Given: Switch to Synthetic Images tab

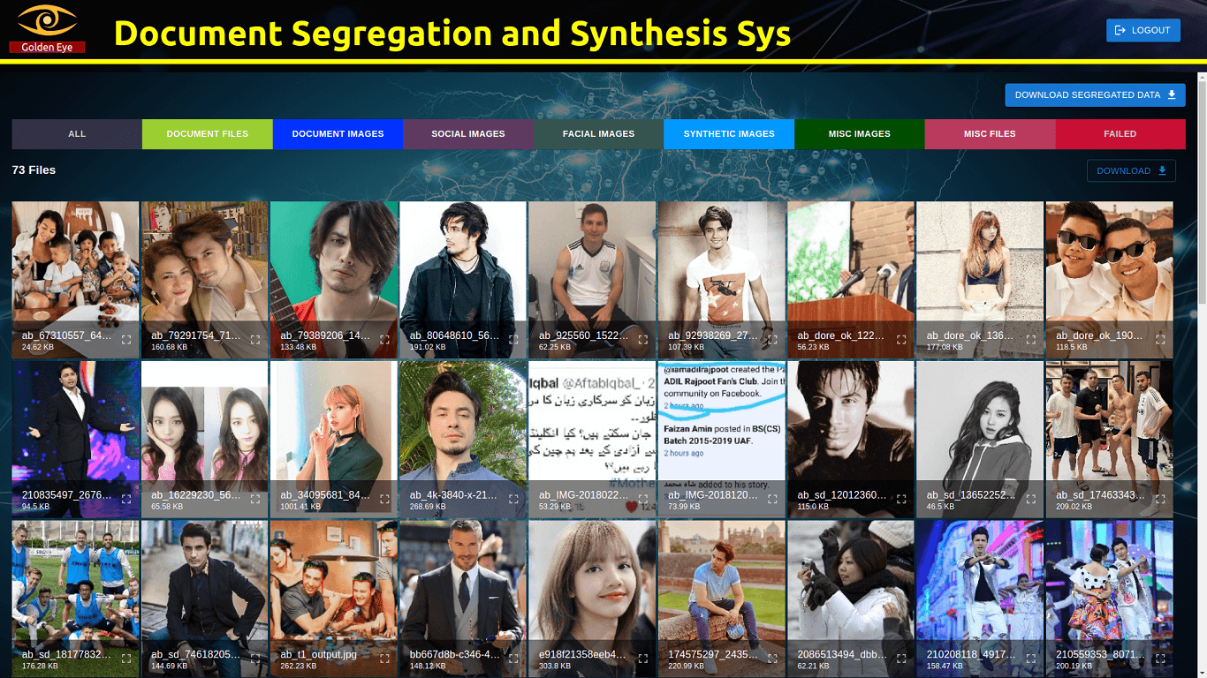Looking at the screenshot, I should (x=729, y=134).
